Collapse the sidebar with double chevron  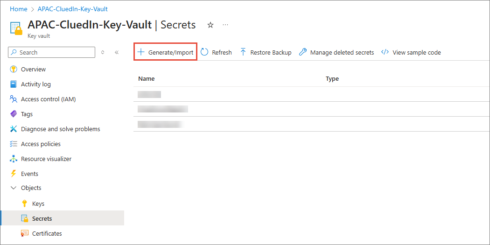tap(117, 52)
